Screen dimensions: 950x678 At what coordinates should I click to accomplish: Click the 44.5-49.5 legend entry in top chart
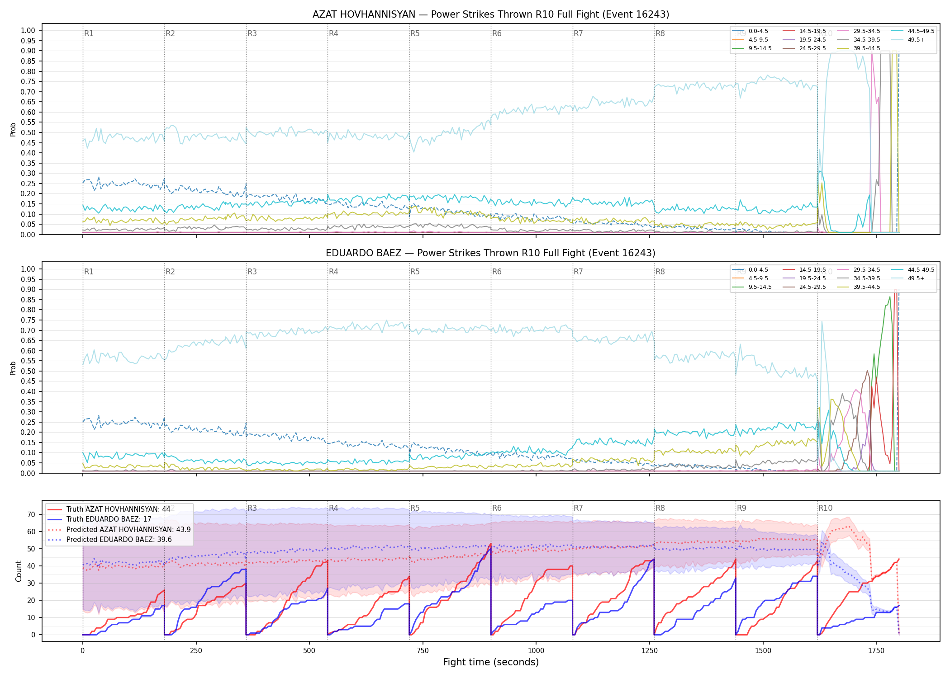pos(913,31)
